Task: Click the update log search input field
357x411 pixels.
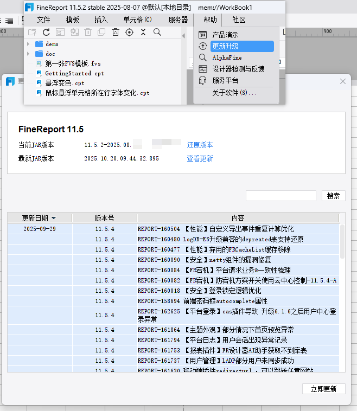Action: click(x=280, y=196)
